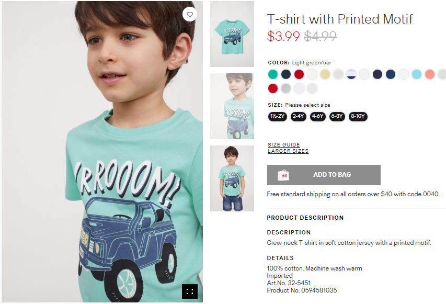Pick the pale yellow color swatch

click(325, 74)
